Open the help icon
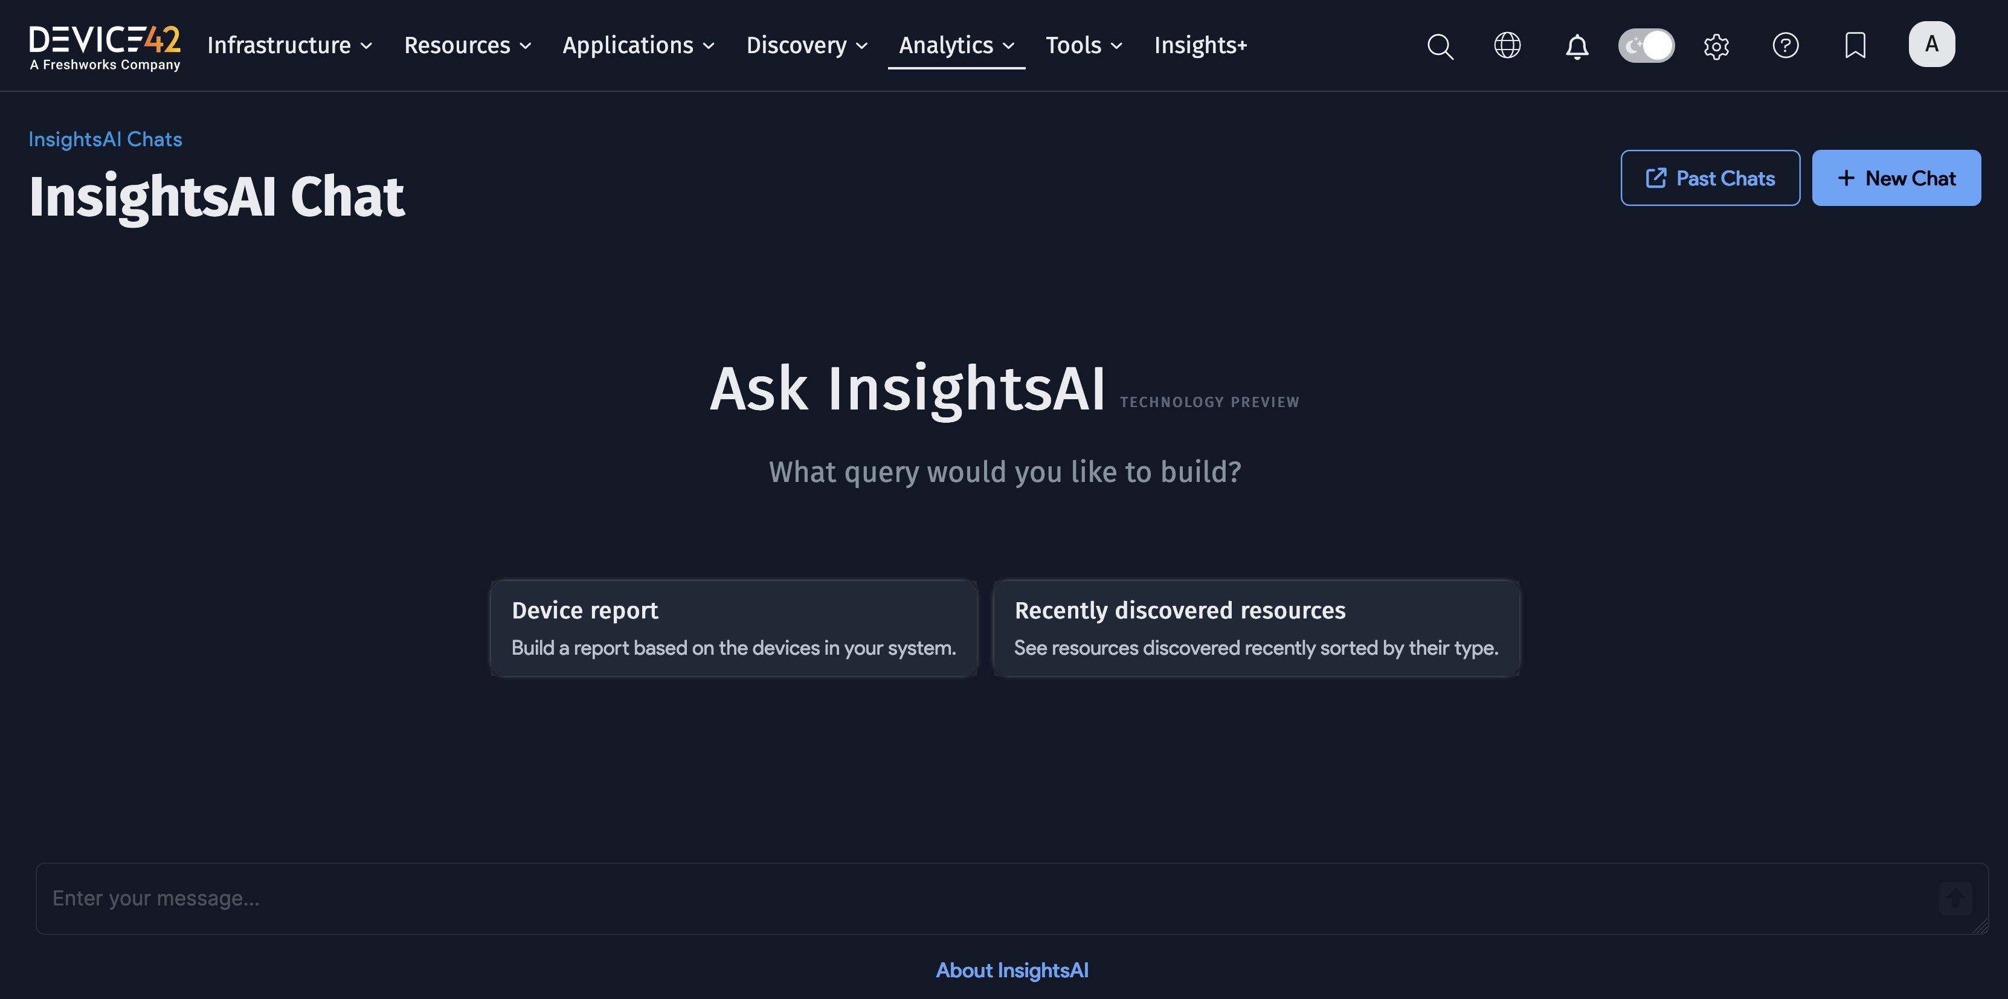The image size is (2008, 999). point(1785,46)
